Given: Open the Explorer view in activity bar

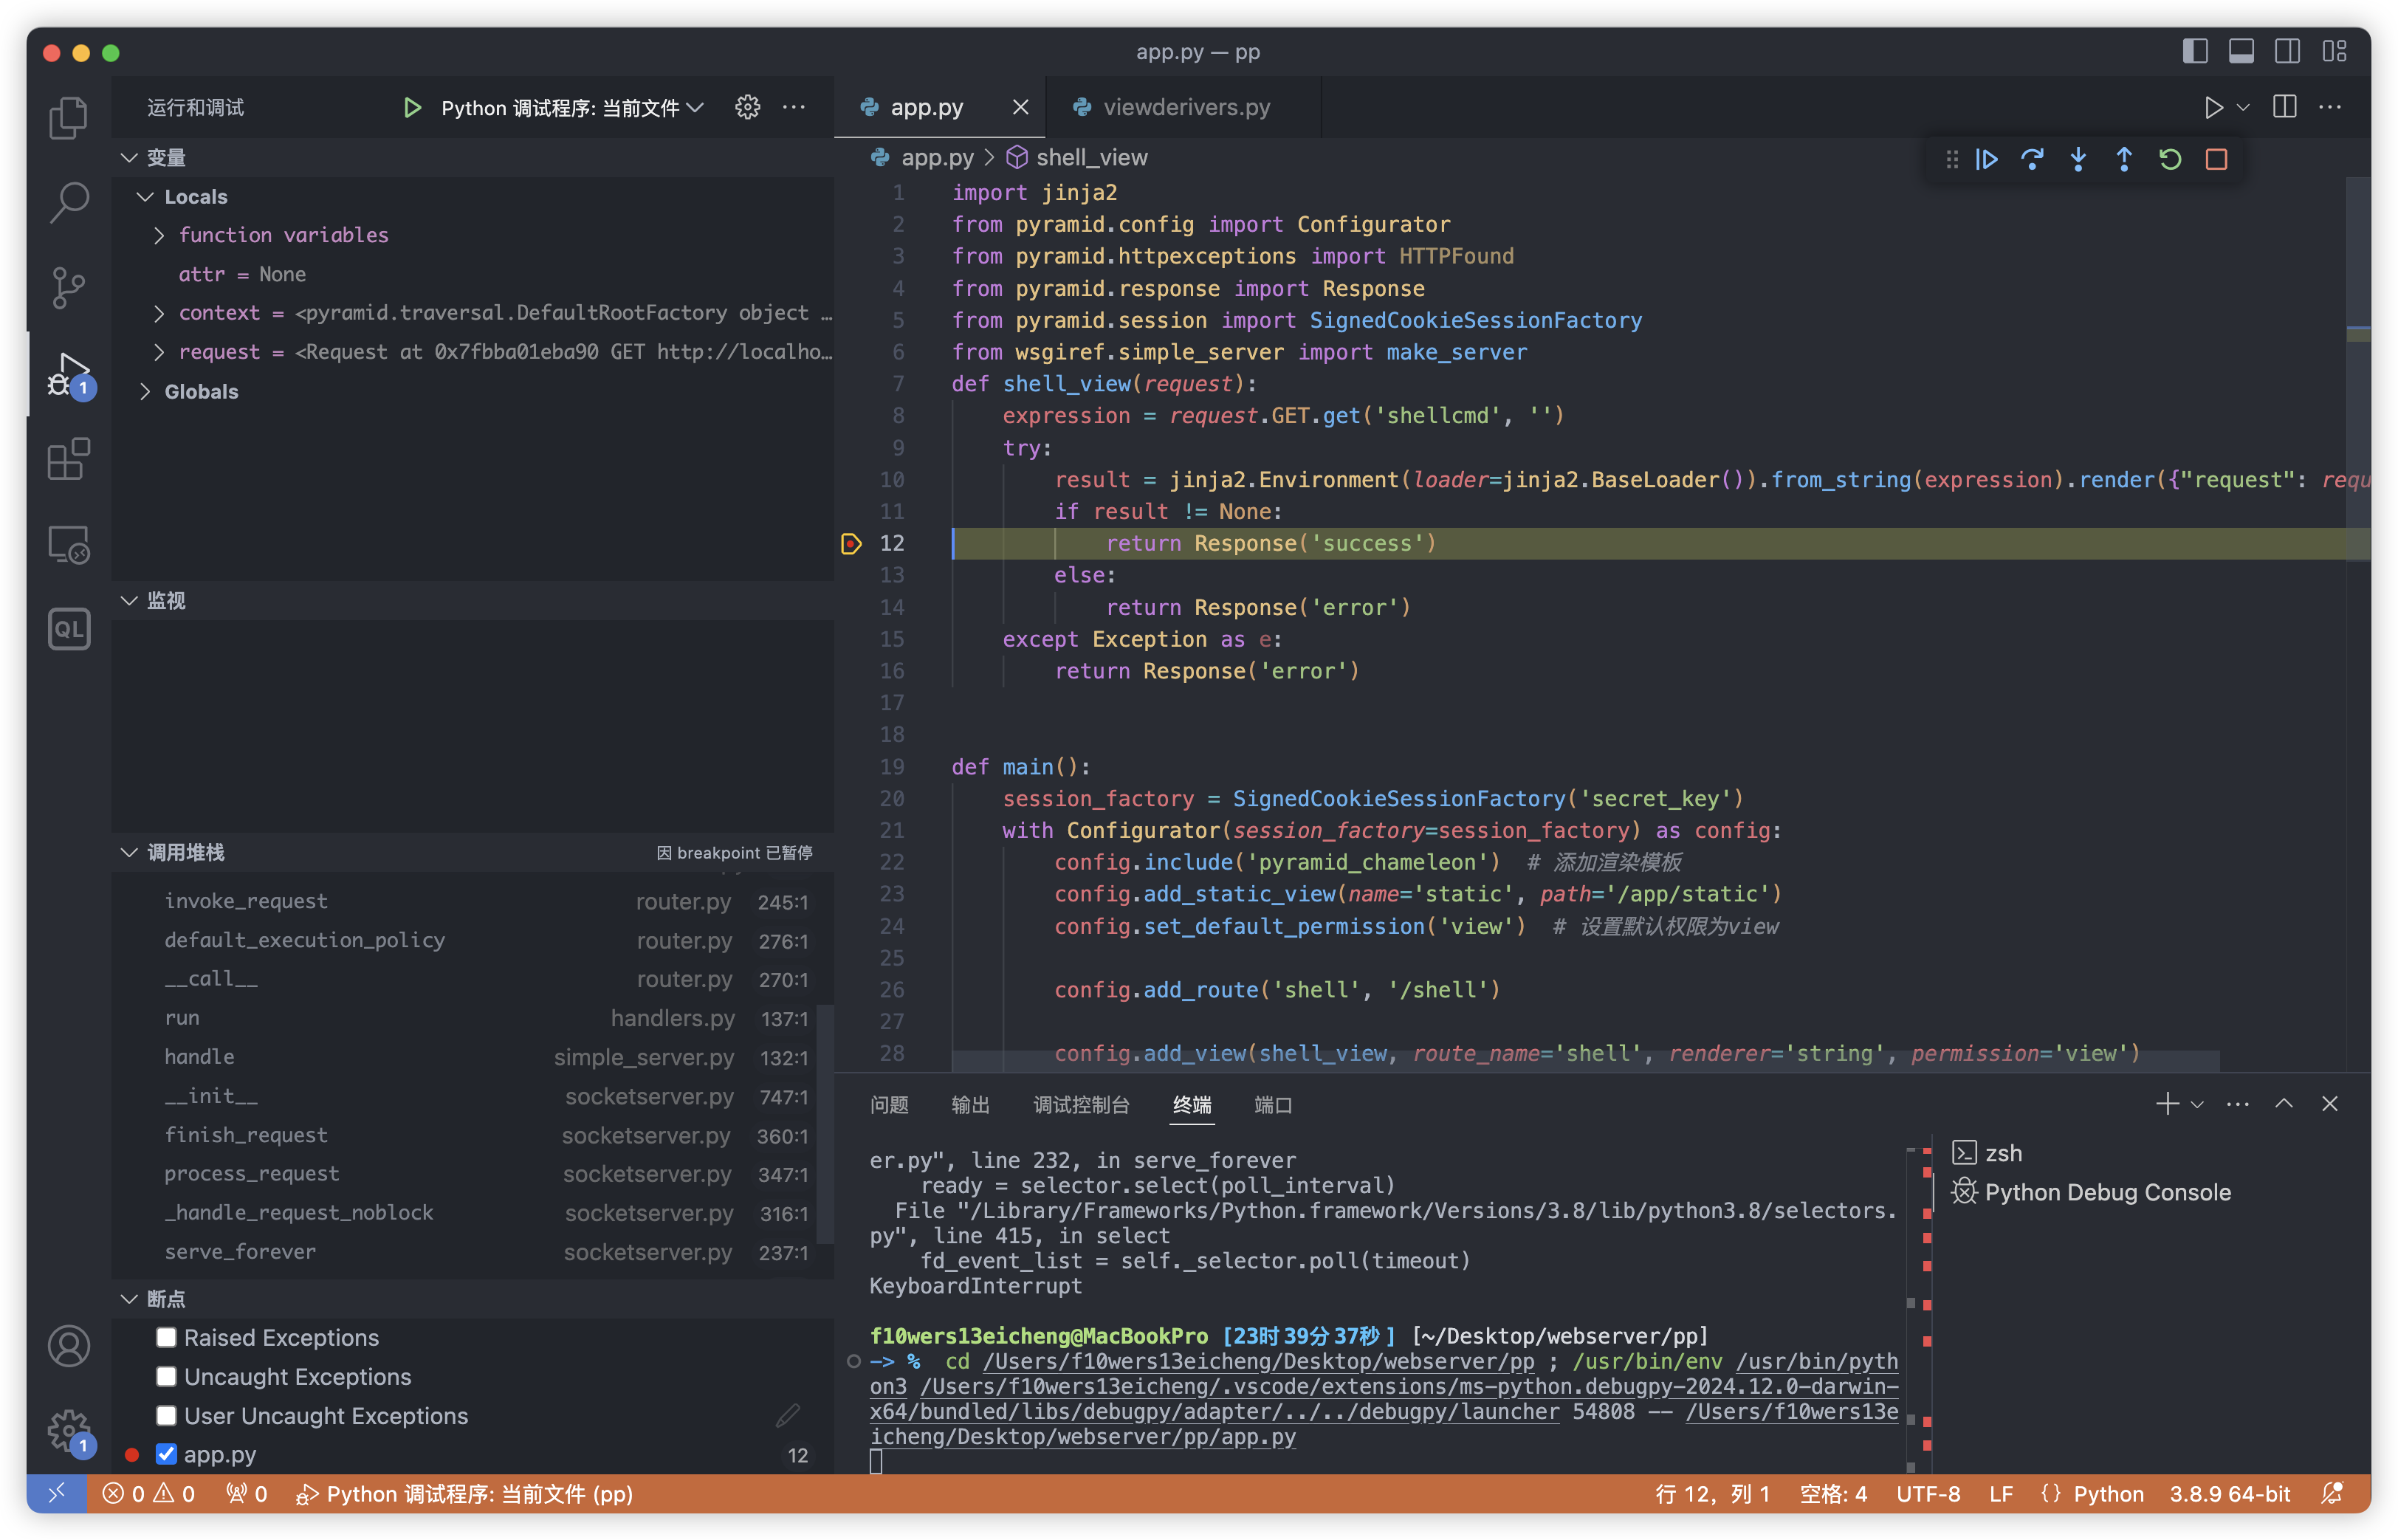Looking at the screenshot, I should pyautogui.click(x=68, y=117).
